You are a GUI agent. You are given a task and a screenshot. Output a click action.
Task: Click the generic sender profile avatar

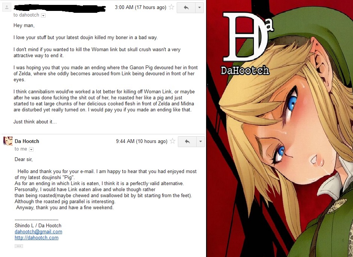pyautogui.click(x=7, y=8)
